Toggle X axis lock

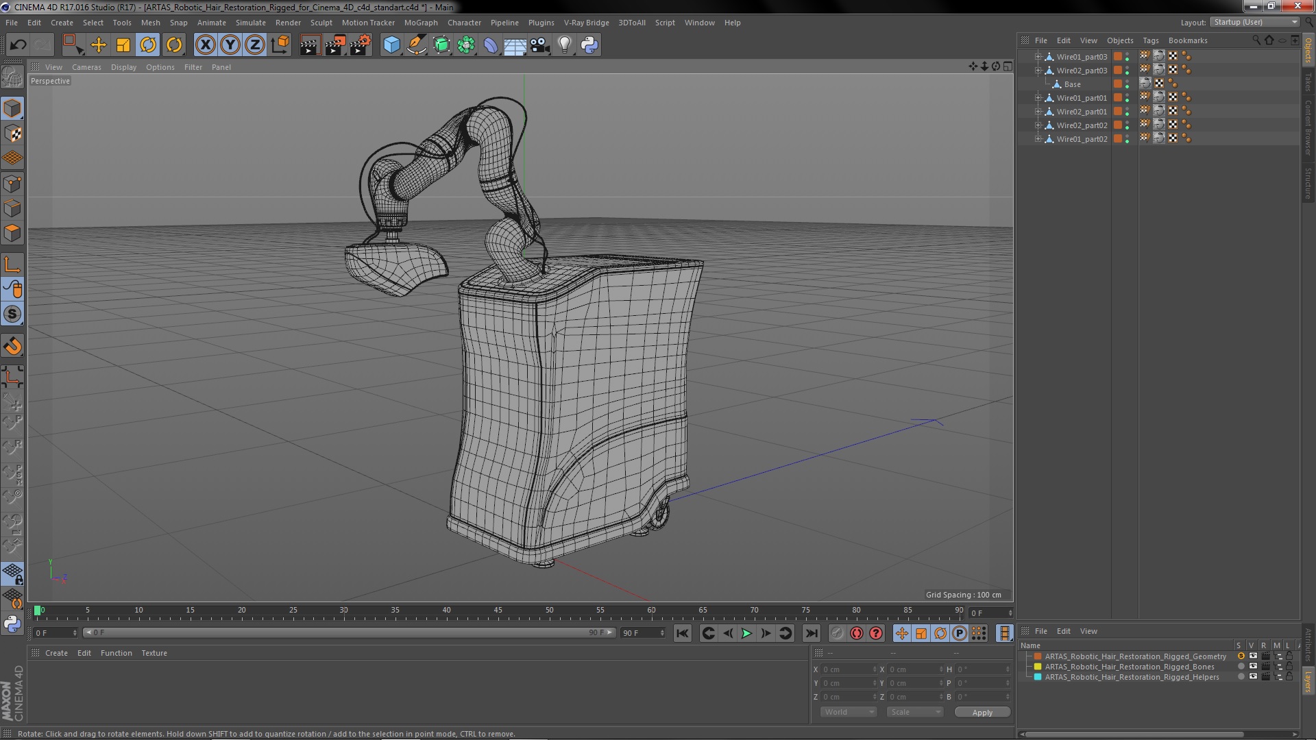[205, 45]
